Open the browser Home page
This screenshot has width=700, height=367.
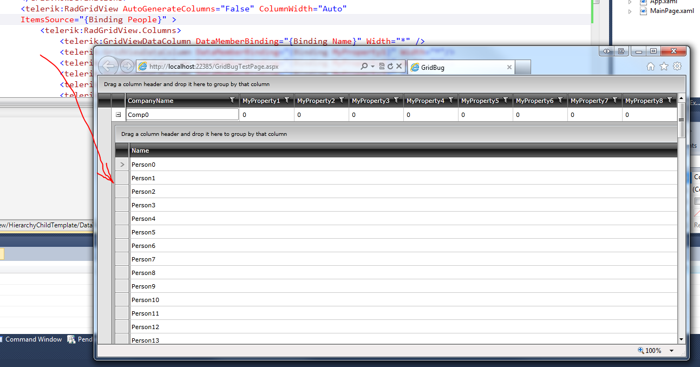click(x=651, y=67)
